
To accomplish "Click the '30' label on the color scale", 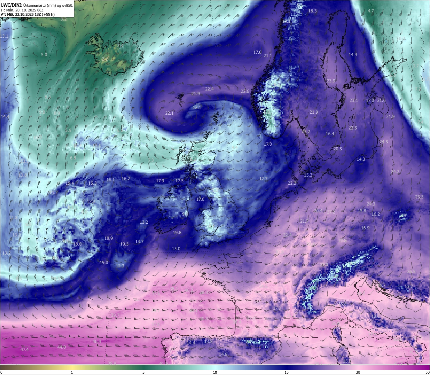I will [x=358, y=372].
